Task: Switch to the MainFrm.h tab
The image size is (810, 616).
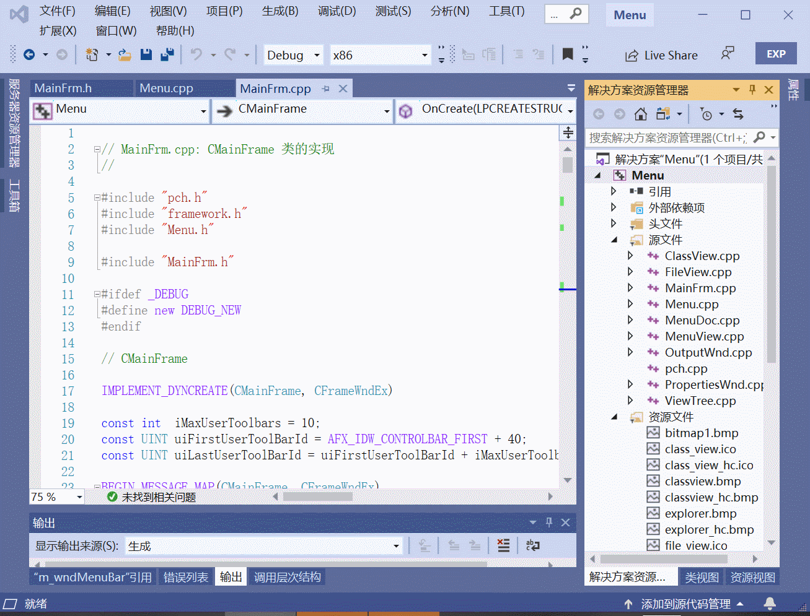Action: [x=81, y=88]
